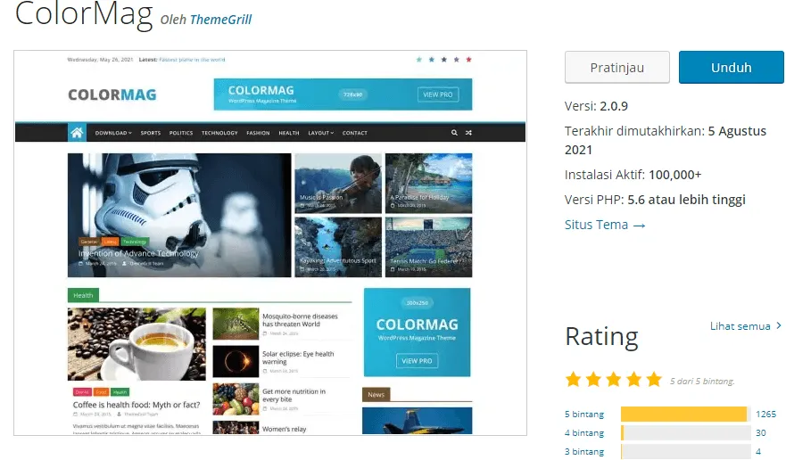Follow the Situs Tema link
Viewport: 786px width, 460px height.
pyautogui.click(x=604, y=225)
